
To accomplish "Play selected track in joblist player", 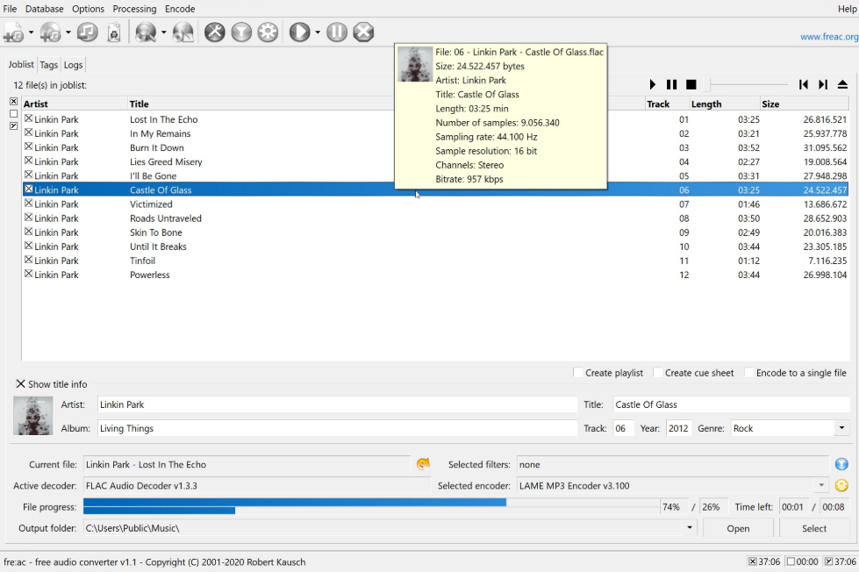I will (653, 84).
